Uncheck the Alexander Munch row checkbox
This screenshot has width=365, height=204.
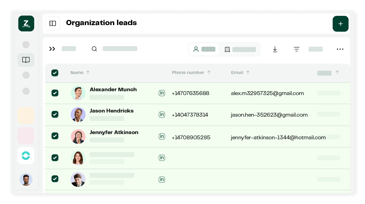pos(55,93)
